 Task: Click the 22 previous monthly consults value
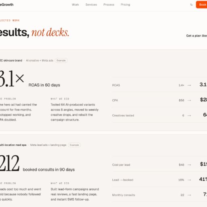click(182, 195)
